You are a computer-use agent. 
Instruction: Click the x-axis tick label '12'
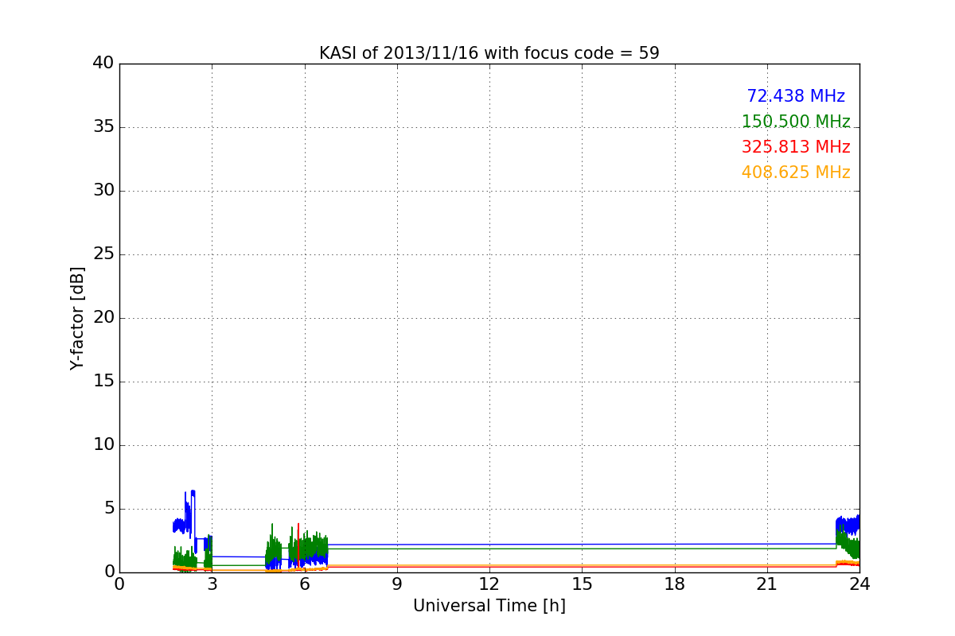click(x=489, y=584)
